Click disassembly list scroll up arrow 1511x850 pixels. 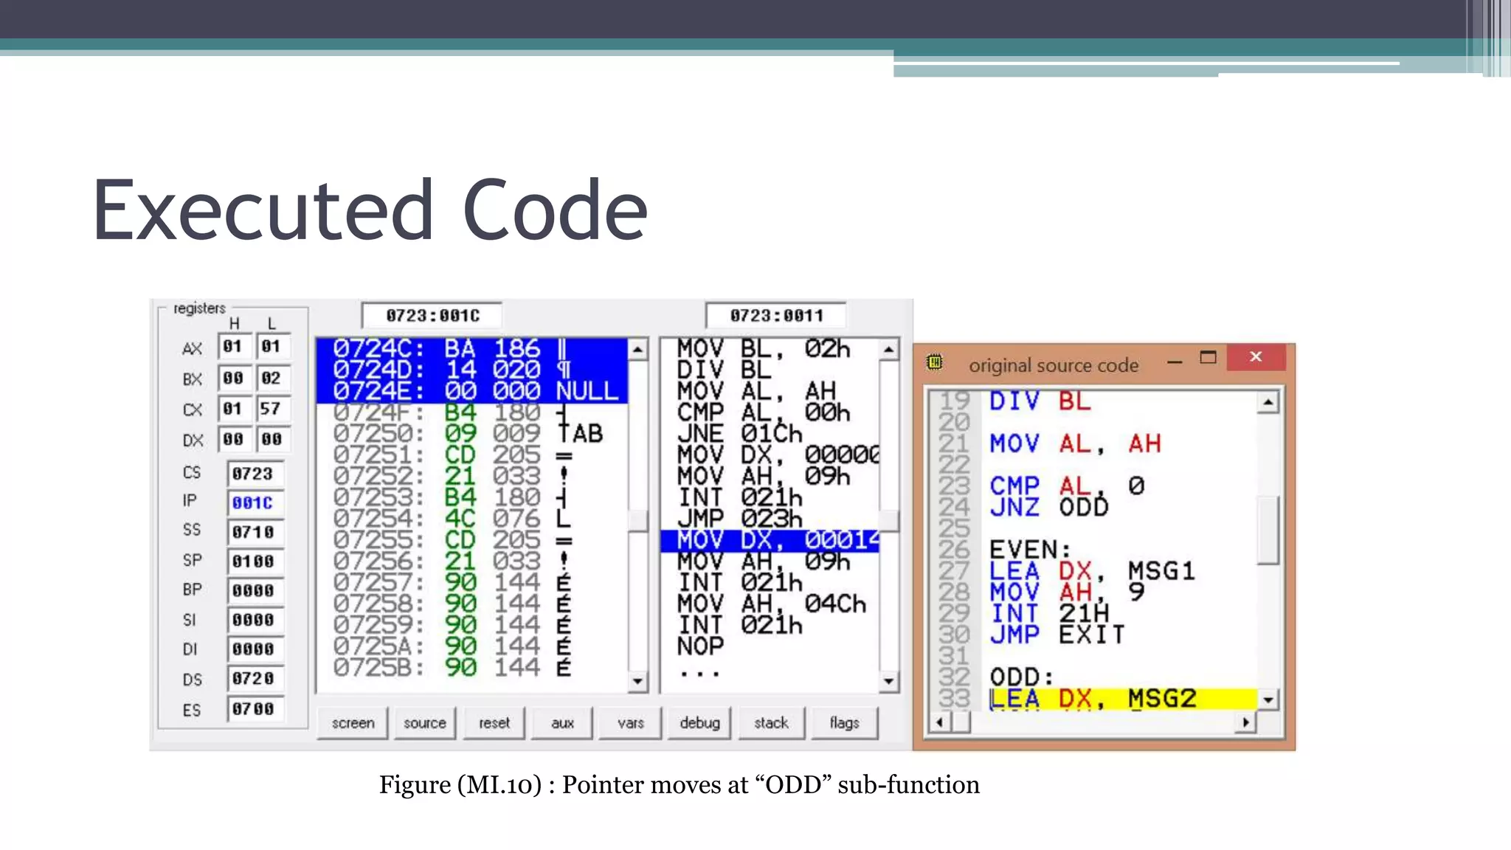[889, 349]
